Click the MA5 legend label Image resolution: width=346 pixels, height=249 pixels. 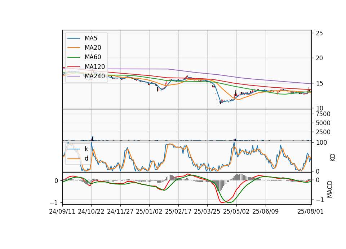(91, 38)
